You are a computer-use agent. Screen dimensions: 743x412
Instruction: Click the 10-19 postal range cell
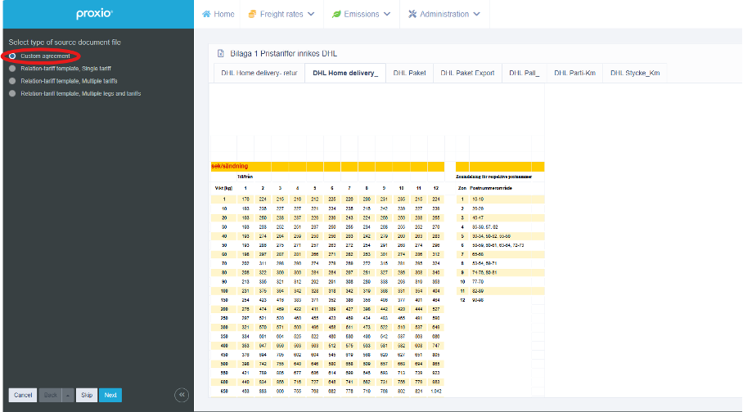tap(478, 199)
